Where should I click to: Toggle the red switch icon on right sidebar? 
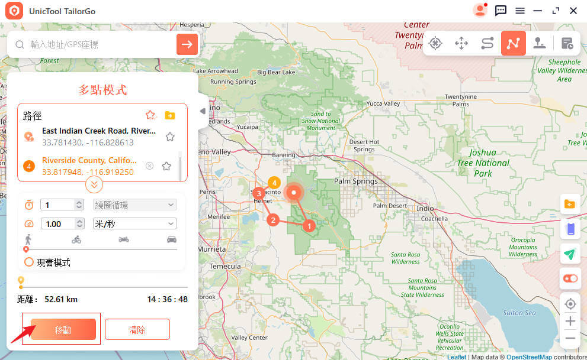(570, 278)
